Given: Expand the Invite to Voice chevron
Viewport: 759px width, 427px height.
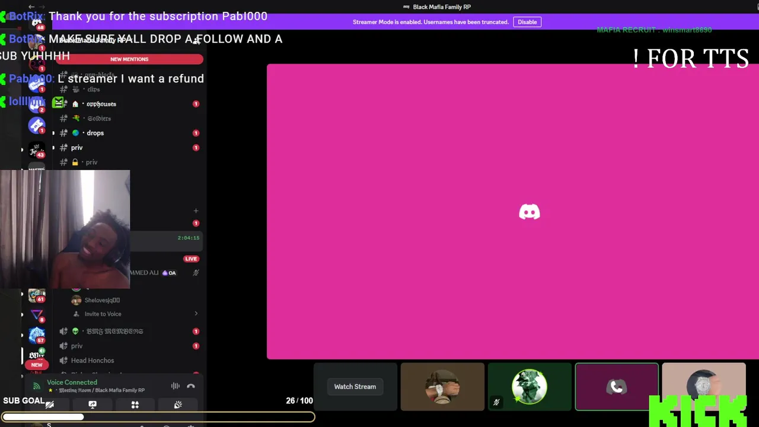Looking at the screenshot, I should pos(196,314).
